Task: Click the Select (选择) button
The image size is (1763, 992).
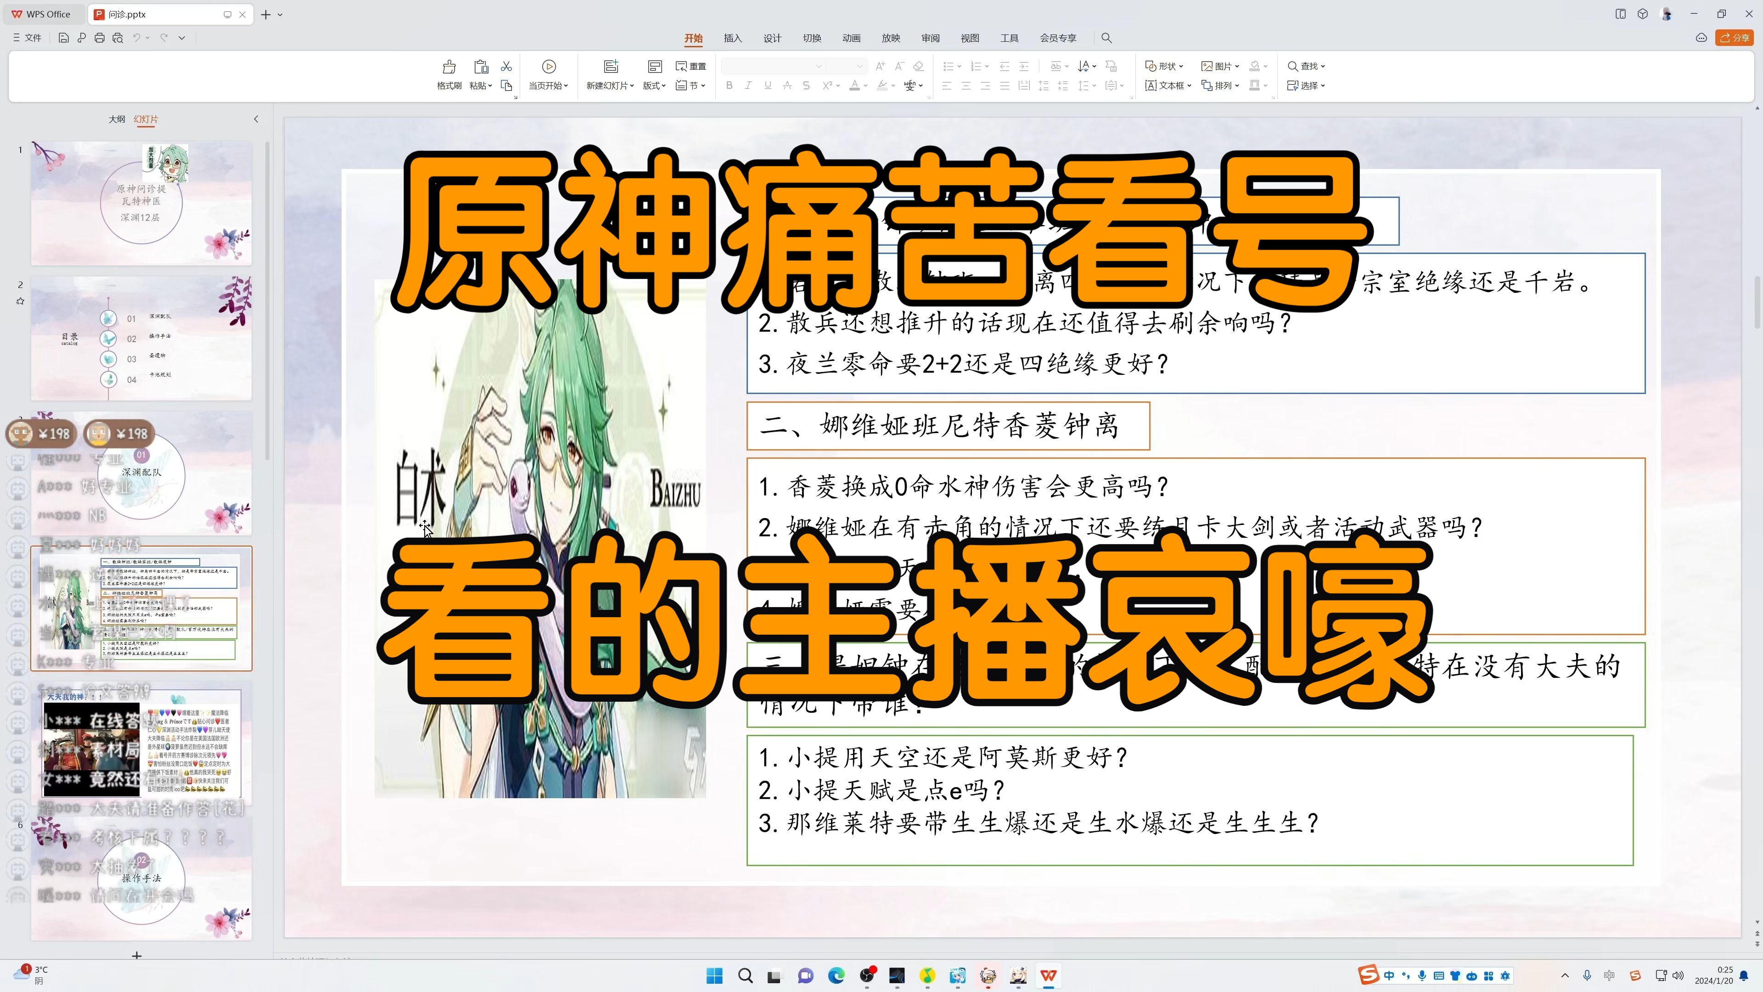Action: point(1306,85)
